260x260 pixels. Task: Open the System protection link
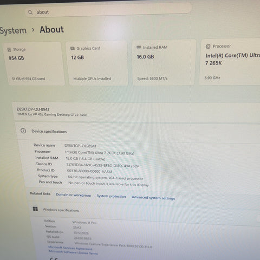tap(111, 196)
